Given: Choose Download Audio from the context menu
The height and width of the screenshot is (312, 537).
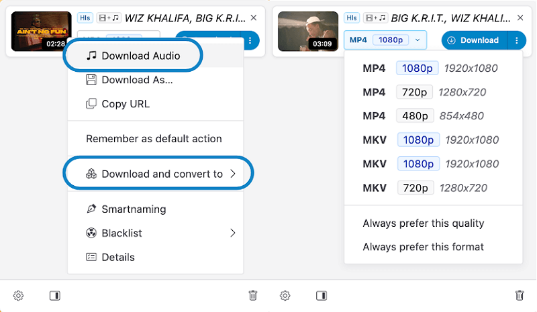Looking at the screenshot, I should [x=156, y=56].
